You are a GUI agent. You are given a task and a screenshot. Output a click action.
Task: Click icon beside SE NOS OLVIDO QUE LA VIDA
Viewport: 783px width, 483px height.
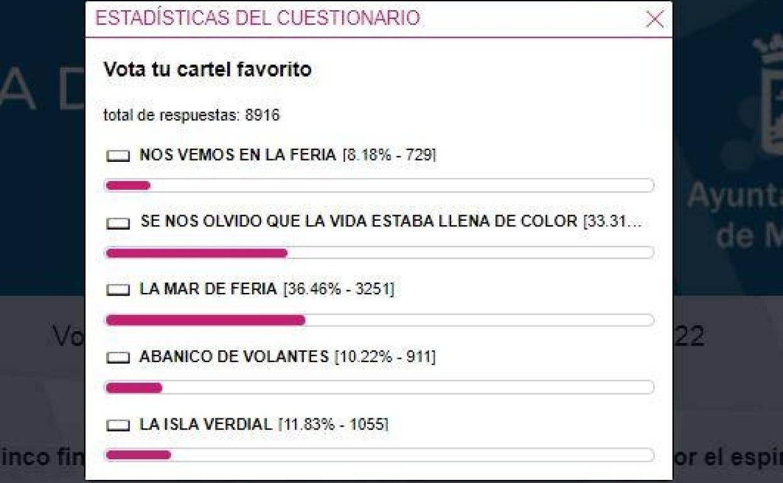pos(117,223)
